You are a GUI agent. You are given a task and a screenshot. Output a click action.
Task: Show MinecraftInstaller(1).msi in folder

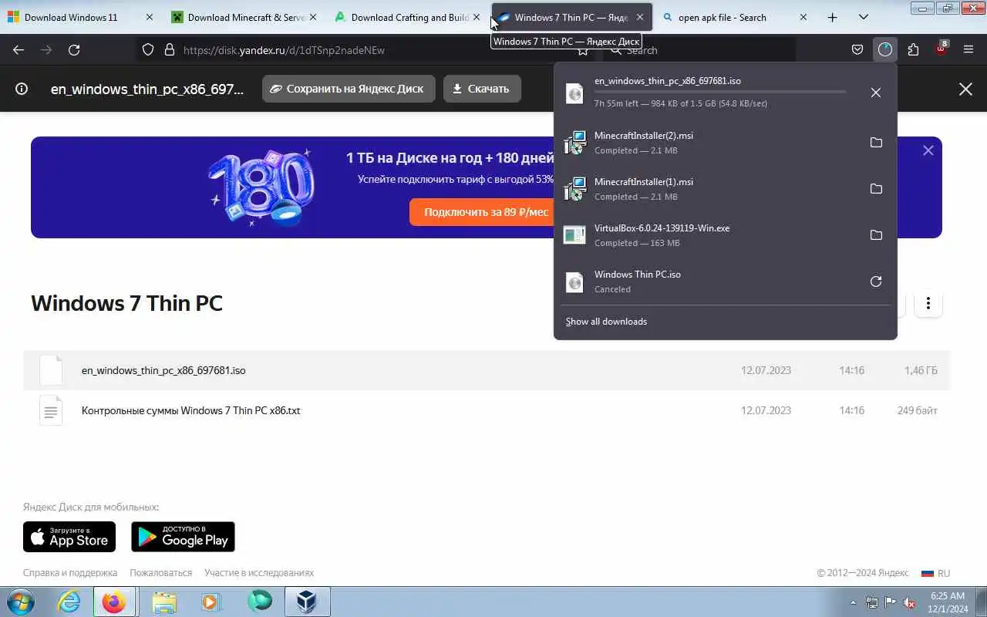[x=876, y=189]
